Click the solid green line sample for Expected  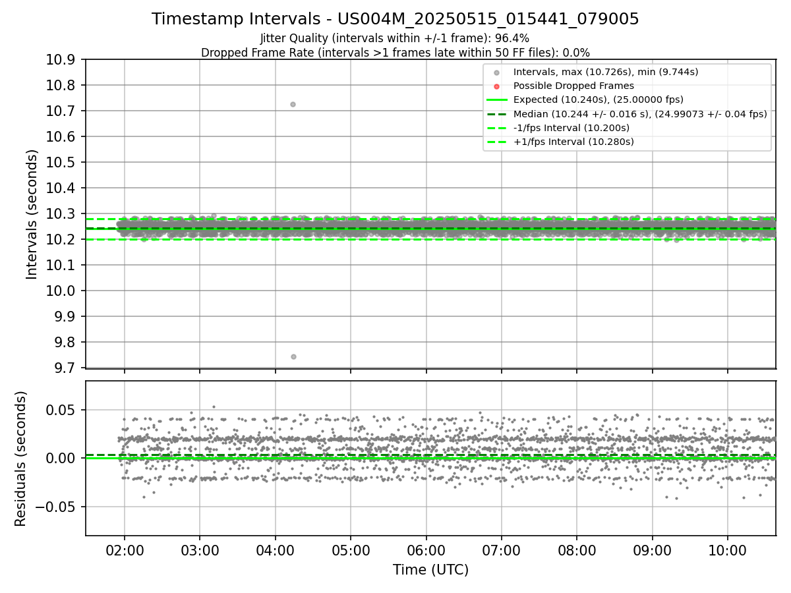pyautogui.click(x=496, y=100)
